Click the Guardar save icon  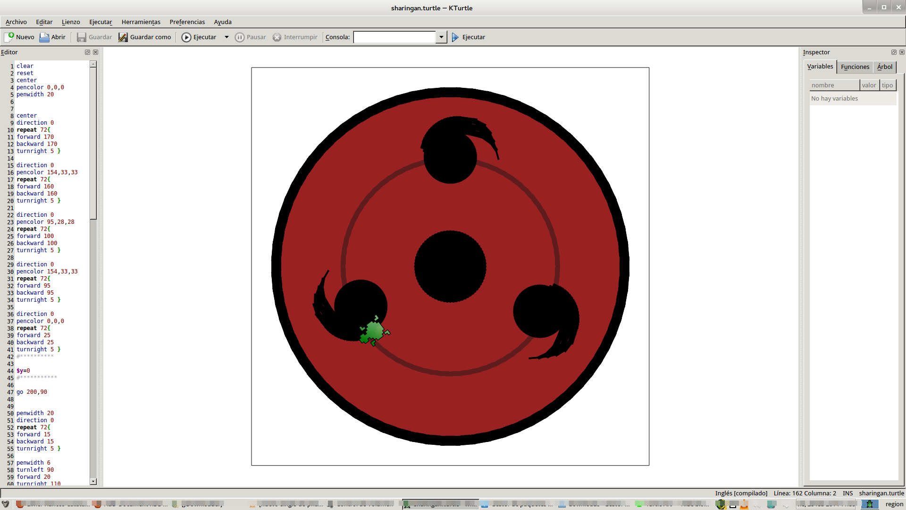[81, 37]
